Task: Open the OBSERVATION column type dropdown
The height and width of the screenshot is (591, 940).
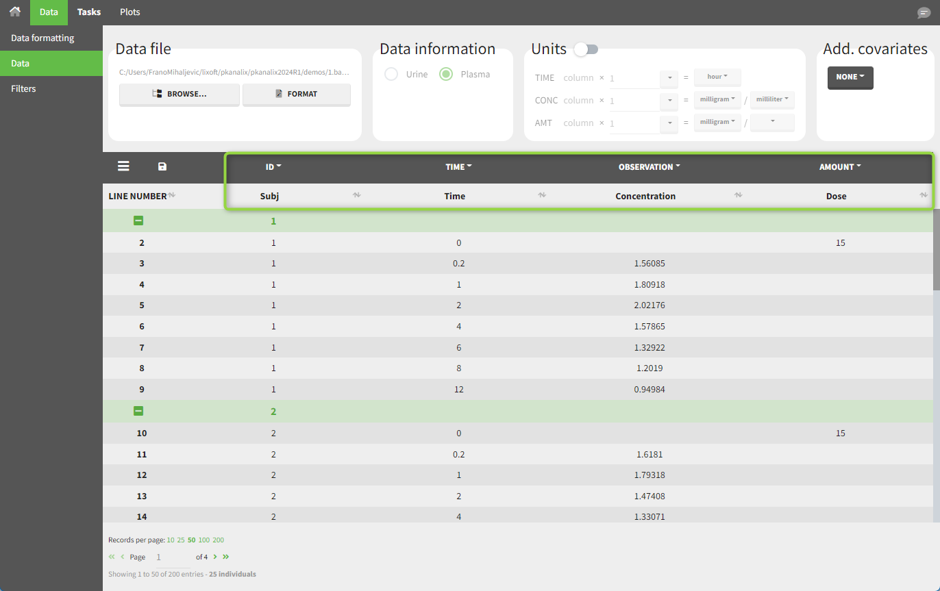Action: click(650, 166)
